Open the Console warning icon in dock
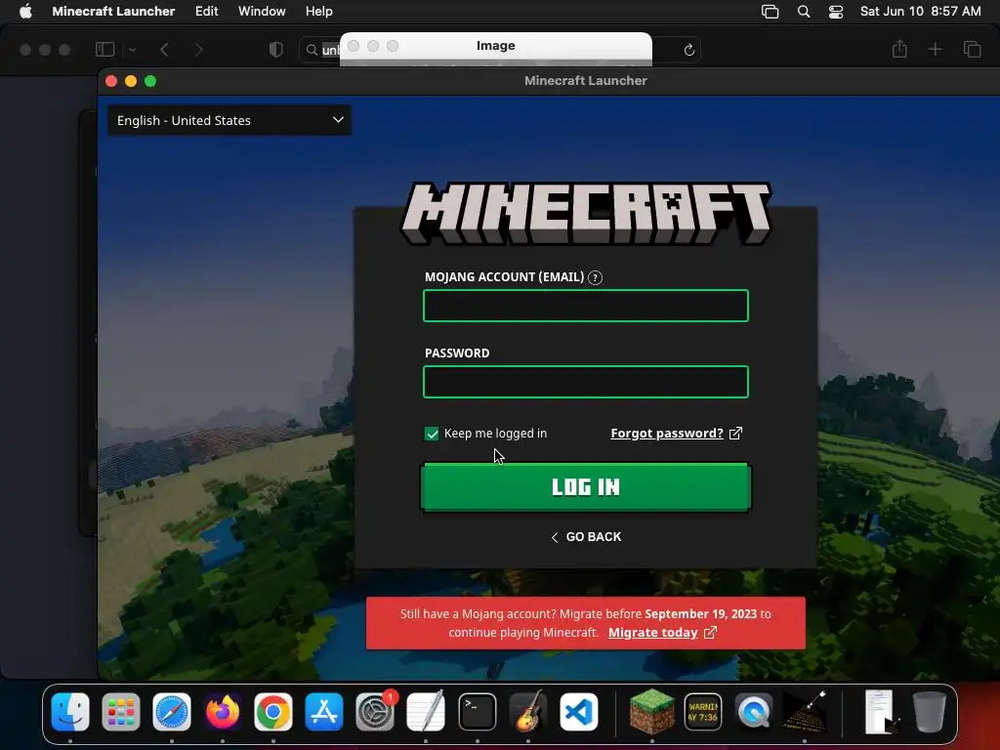The height and width of the screenshot is (750, 1000). [x=703, y=712]
